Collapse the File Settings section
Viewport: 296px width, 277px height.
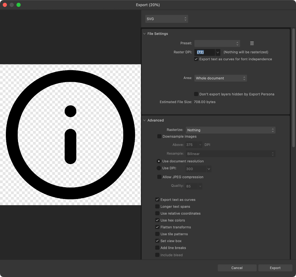point(144,34)
